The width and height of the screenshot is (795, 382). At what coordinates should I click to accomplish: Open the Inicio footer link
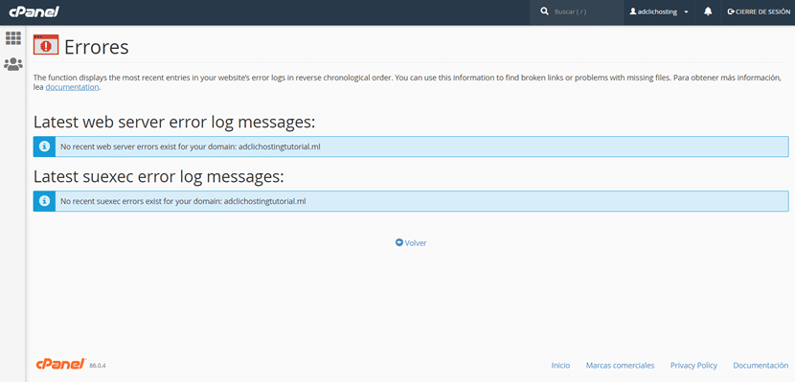coord(560,366)
